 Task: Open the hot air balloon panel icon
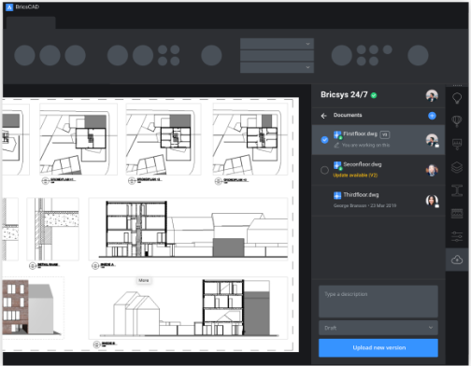coord(457,120)
